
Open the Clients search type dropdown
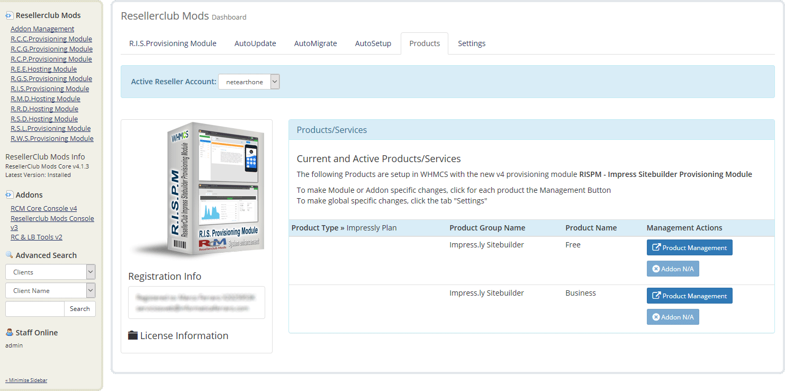(x=50, y=272)
